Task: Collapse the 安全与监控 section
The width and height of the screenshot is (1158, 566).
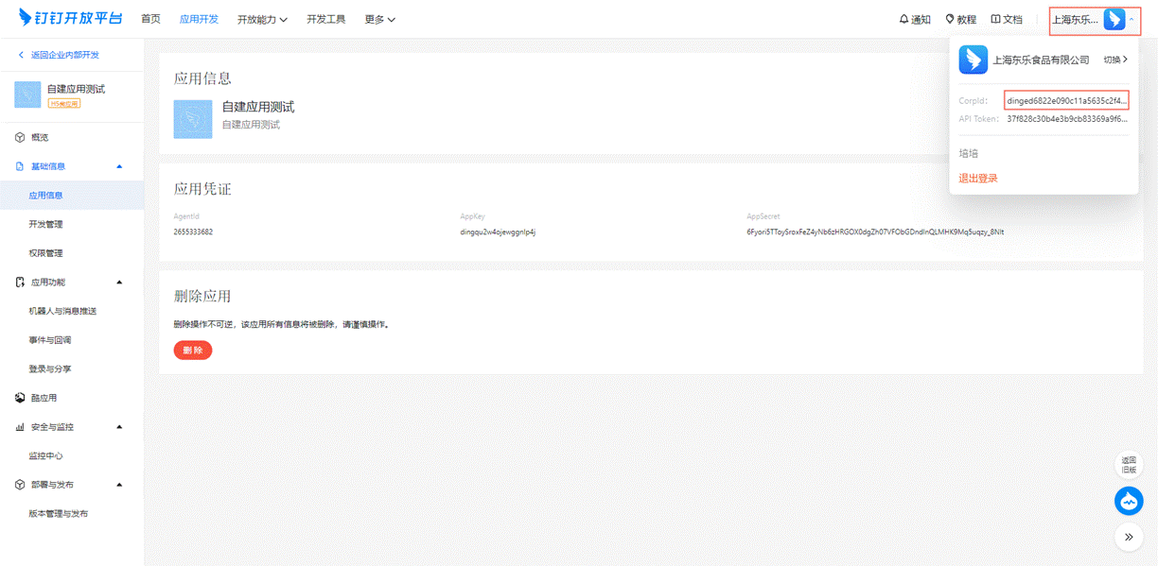Action: click(x=119, y=427)
